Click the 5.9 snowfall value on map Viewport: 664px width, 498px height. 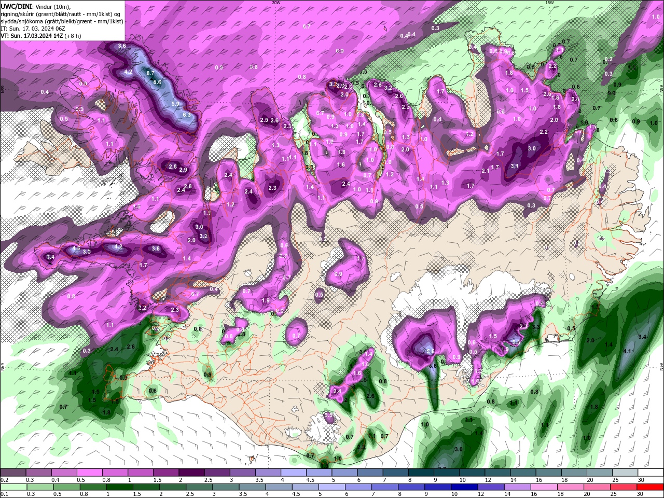tap(175, 104)
